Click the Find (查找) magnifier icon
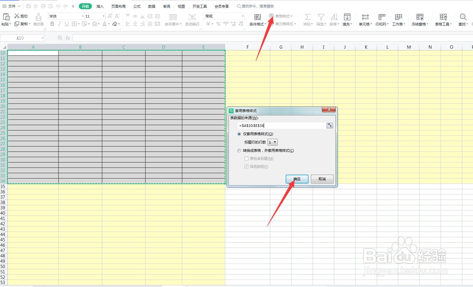473x287 pixels. 463,17
